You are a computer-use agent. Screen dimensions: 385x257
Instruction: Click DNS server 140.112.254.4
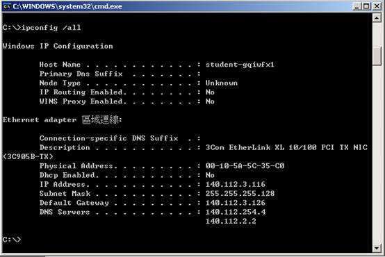coord(236,212)
